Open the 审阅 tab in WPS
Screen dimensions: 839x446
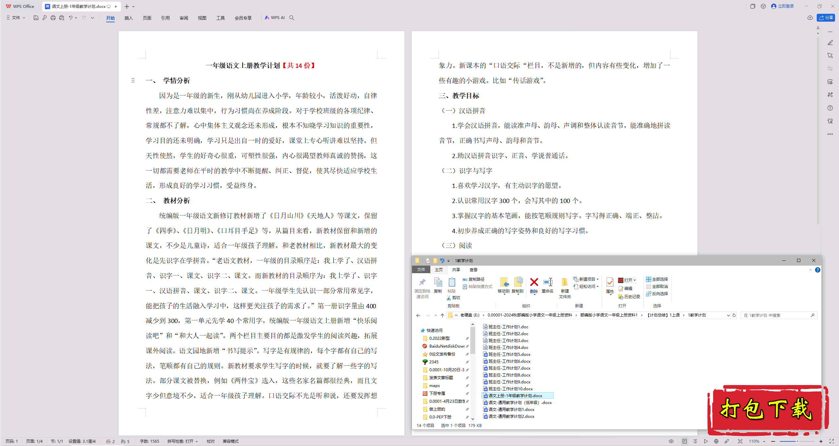pyautogui.click(x=184, y=18)
